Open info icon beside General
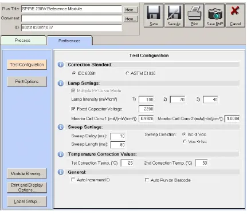The height and width of the screenshot is (214, 247). 61,172
